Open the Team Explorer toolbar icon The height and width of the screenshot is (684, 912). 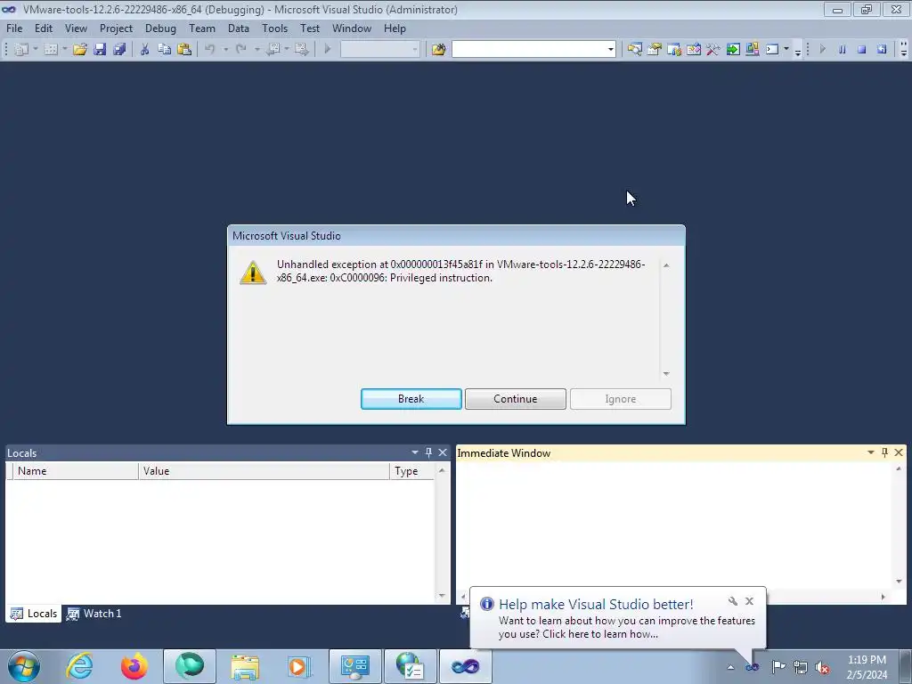pos(674,50)
